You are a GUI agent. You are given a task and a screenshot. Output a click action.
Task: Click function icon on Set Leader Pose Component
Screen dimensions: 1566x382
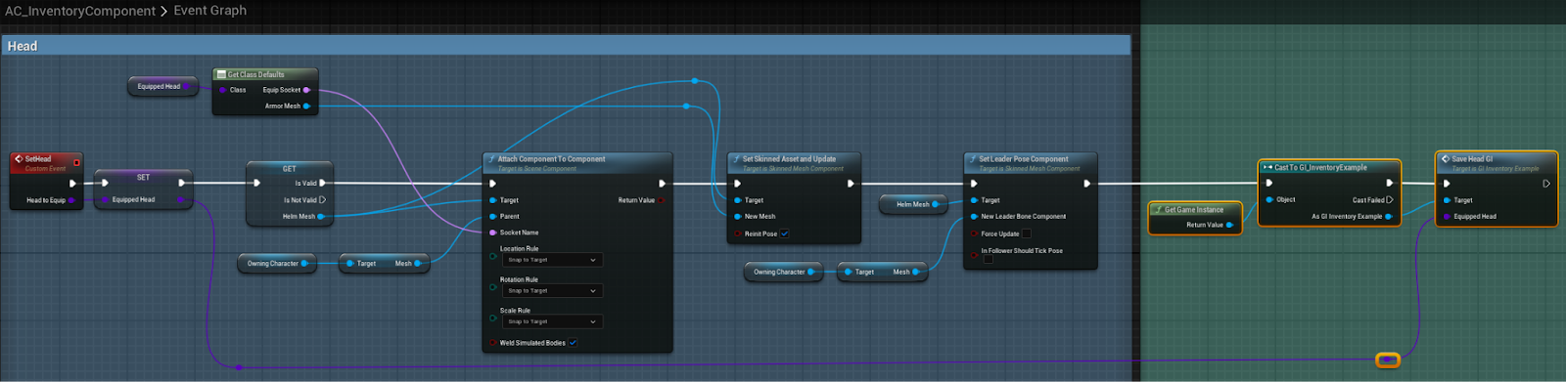pos(973,158)
